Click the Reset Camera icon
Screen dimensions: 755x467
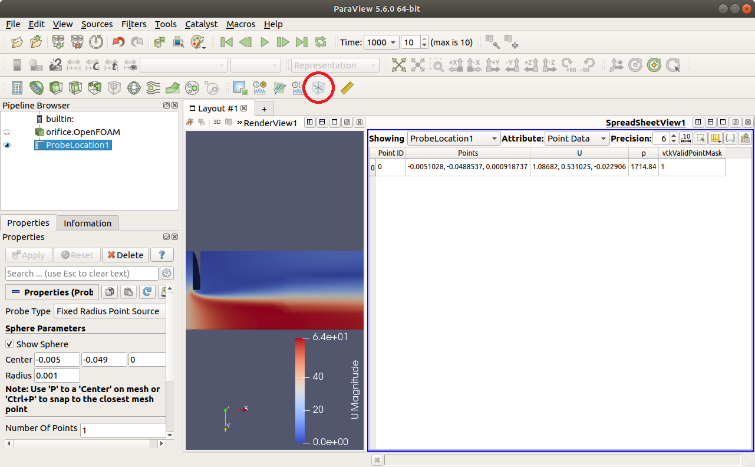[x=399, y=65]
